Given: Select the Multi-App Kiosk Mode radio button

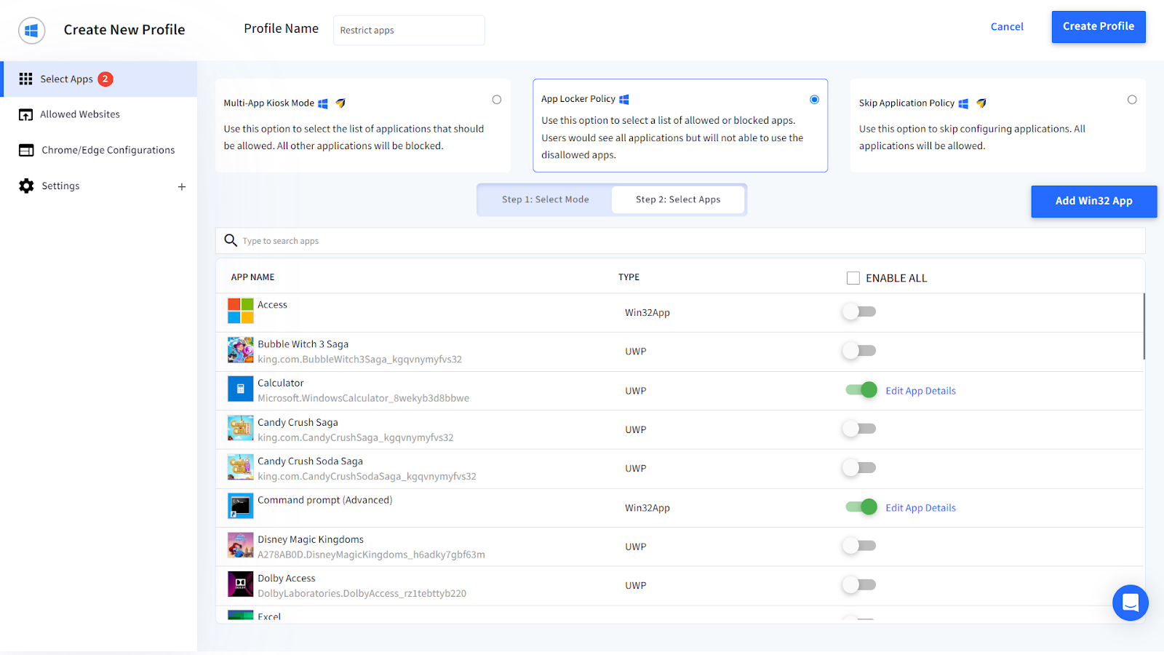Looking at the screenshot, I should coord(497,99).
